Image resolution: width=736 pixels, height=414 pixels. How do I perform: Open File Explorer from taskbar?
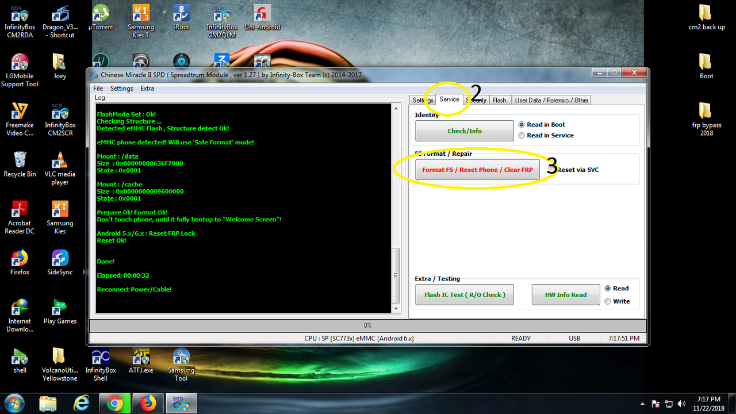(48, 404)
